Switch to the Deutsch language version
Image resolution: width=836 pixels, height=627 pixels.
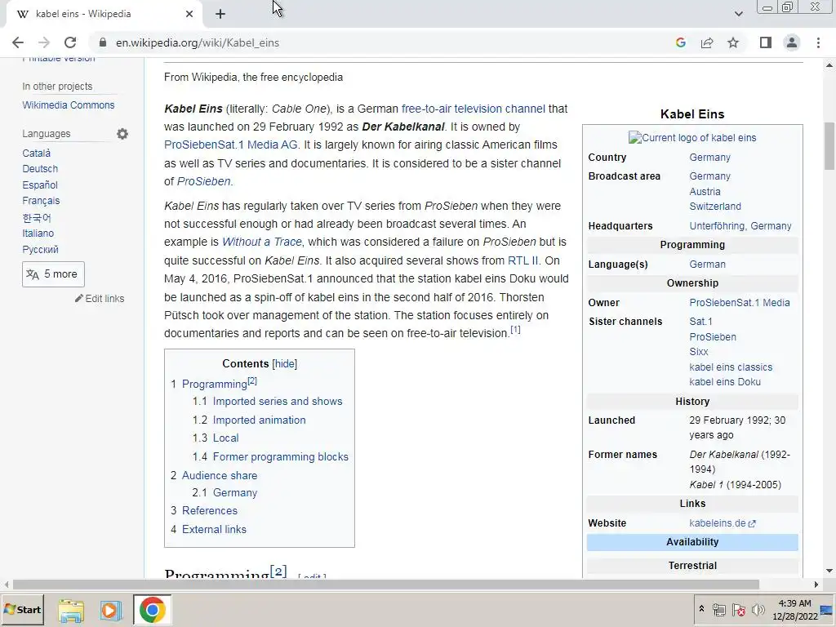click(x=40, y=168)
